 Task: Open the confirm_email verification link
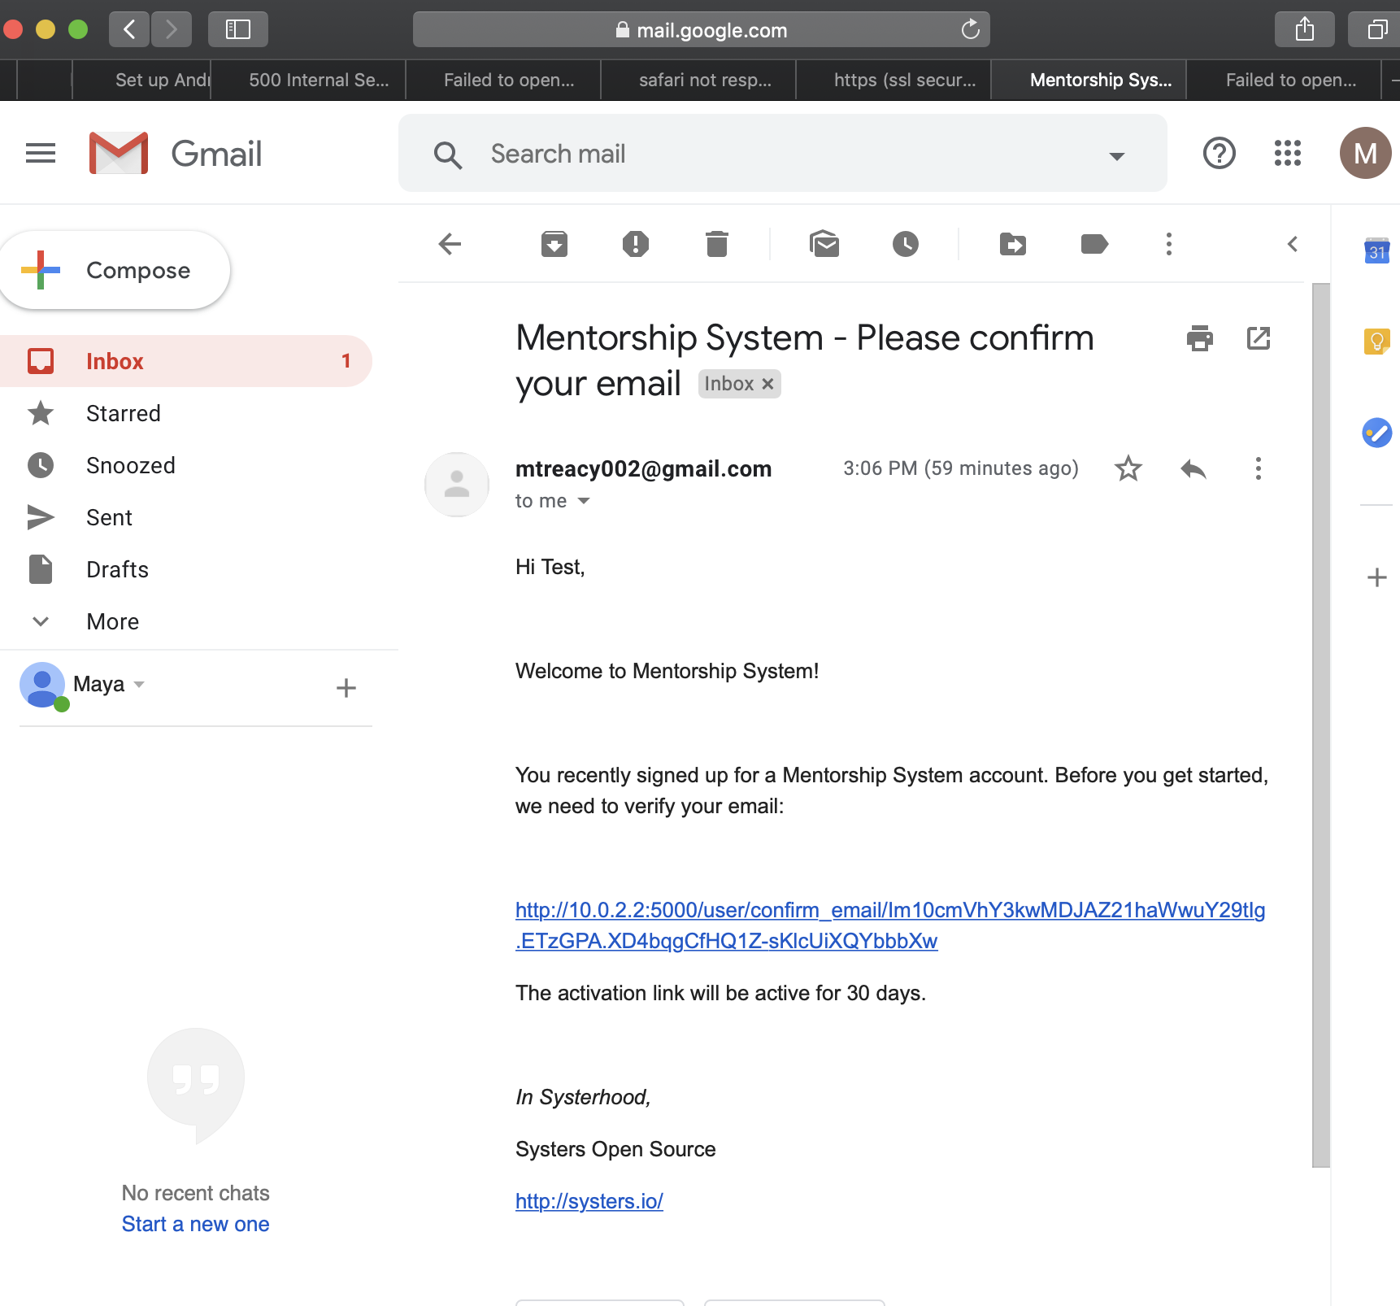890,925
